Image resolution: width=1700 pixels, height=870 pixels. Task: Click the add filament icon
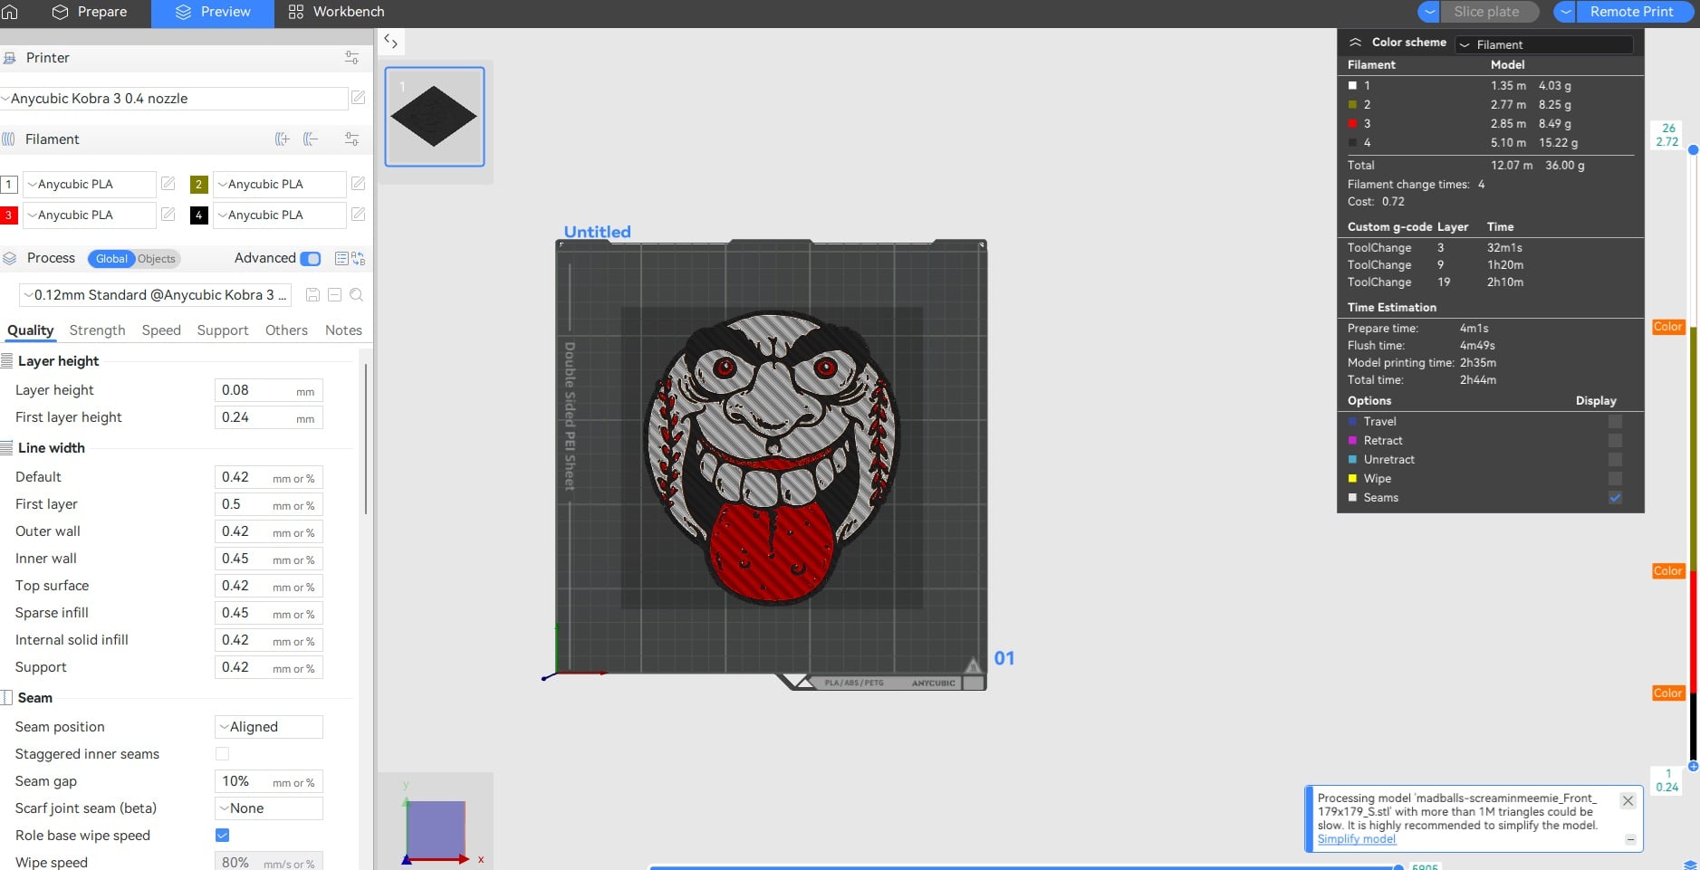(283, 139)
